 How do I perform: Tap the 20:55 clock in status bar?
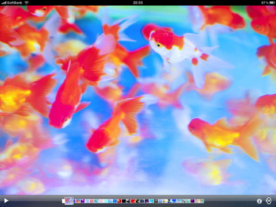tap(138, 3)
